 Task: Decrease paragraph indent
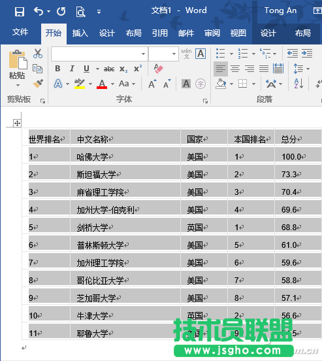pyautogui.click(x=293, y=54)
